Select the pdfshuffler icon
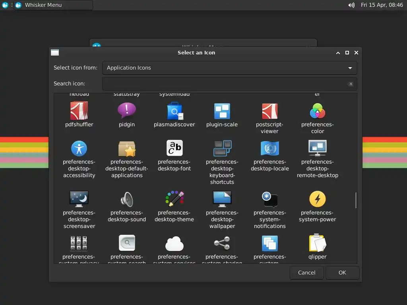Screen dimensions: 407x305 [x=79, y=111]
